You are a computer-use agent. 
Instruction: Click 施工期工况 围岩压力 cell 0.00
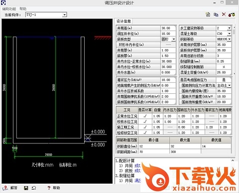click(184, 127)
